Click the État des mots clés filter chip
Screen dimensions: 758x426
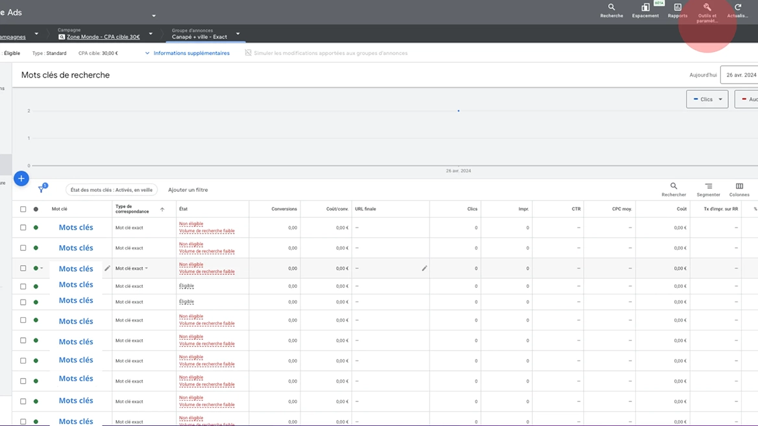[x=112, y=190]
